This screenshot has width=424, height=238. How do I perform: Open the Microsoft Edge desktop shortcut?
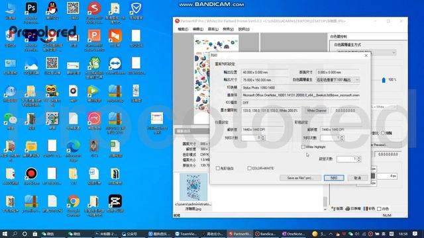[73, 147]
